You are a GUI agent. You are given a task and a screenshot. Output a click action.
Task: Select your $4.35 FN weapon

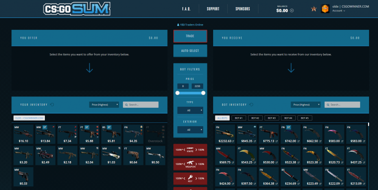pyautogui.click(x=133, y=134)
